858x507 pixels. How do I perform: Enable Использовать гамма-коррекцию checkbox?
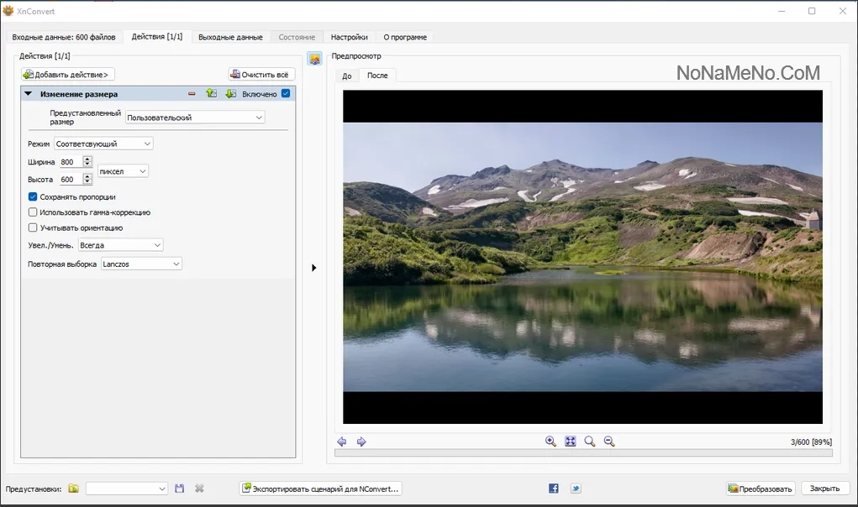pos(33,212)
